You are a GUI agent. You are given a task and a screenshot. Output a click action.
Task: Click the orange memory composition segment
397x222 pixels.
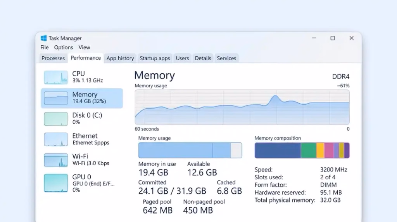(x=320, y=150)
